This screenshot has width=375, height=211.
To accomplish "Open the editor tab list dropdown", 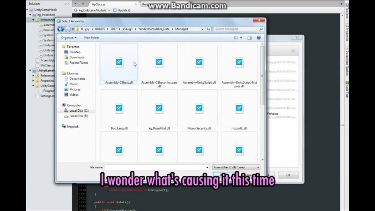I will point(342,4).
